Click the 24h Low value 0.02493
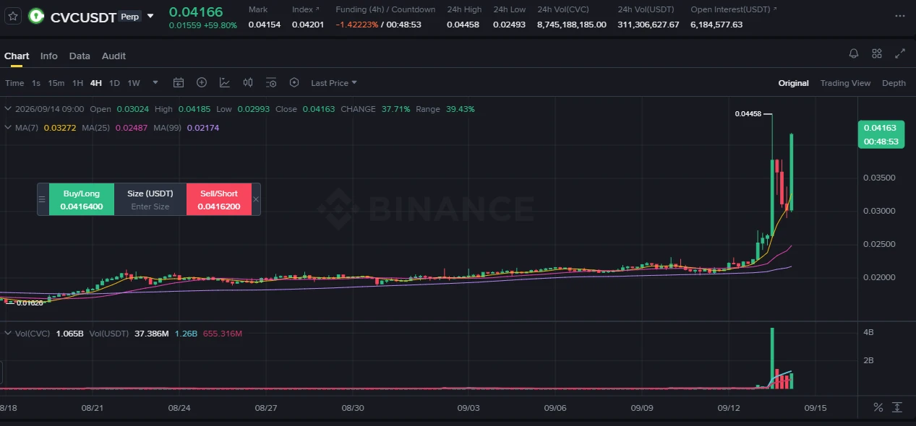The height and width of the screenshot is (426, 916). pos(509,25)
